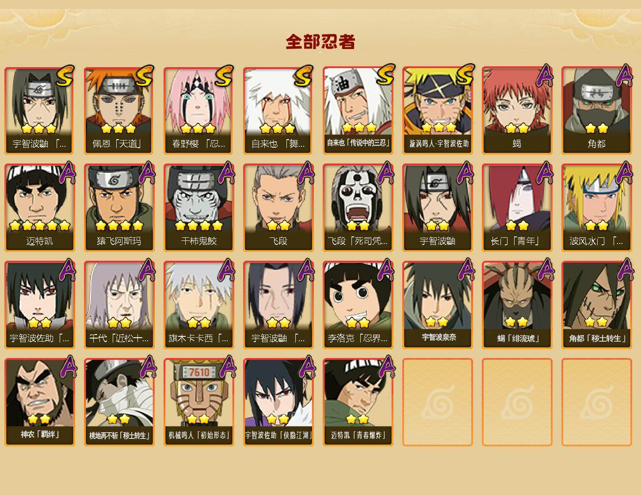Select the 佩恩「天道」 ninja card
This screenshot has width=641, height=495.
119,110
